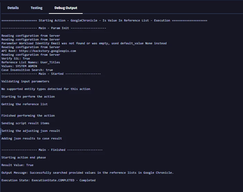Click 'Validating input parameters' log line

pos(25,81)
